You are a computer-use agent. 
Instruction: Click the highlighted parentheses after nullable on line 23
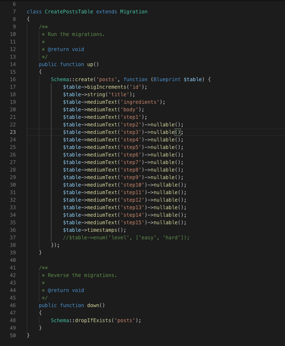177,132
